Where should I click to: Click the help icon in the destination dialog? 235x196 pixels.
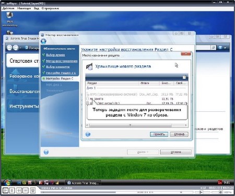[88, 134]
